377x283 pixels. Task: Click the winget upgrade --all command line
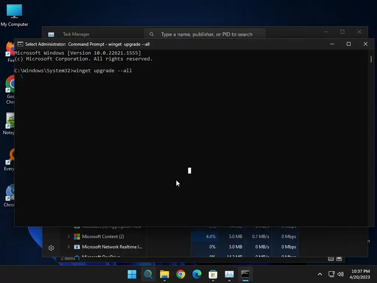click(x=73, y=70)
